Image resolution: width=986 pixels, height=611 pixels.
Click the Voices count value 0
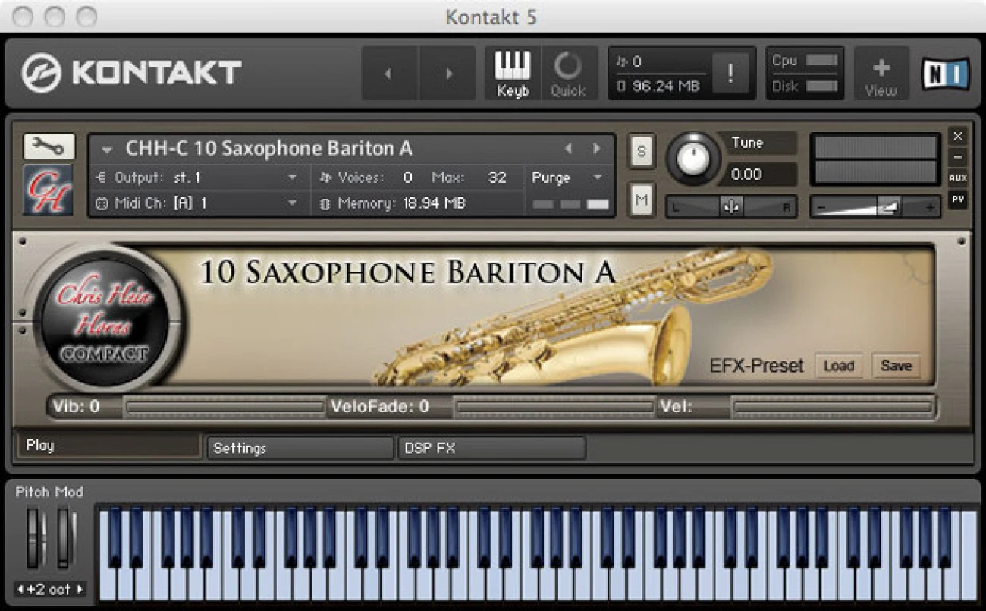[407, 178]
